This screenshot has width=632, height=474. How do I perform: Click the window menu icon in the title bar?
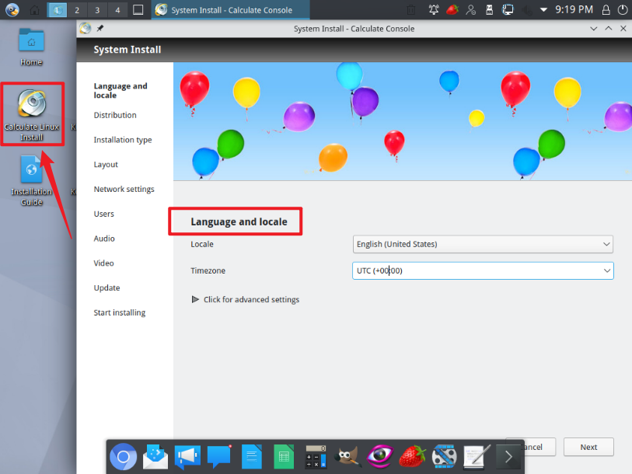(85, 28)
